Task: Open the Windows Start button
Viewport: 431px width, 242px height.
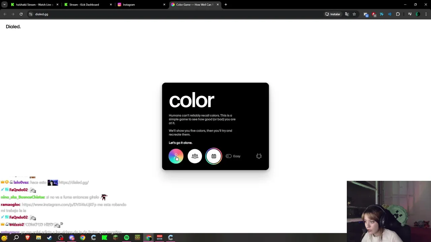Action: (x=4, y=238)
